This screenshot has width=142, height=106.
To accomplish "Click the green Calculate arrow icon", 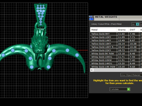I will pyautogui.click(x=128, y=89).
